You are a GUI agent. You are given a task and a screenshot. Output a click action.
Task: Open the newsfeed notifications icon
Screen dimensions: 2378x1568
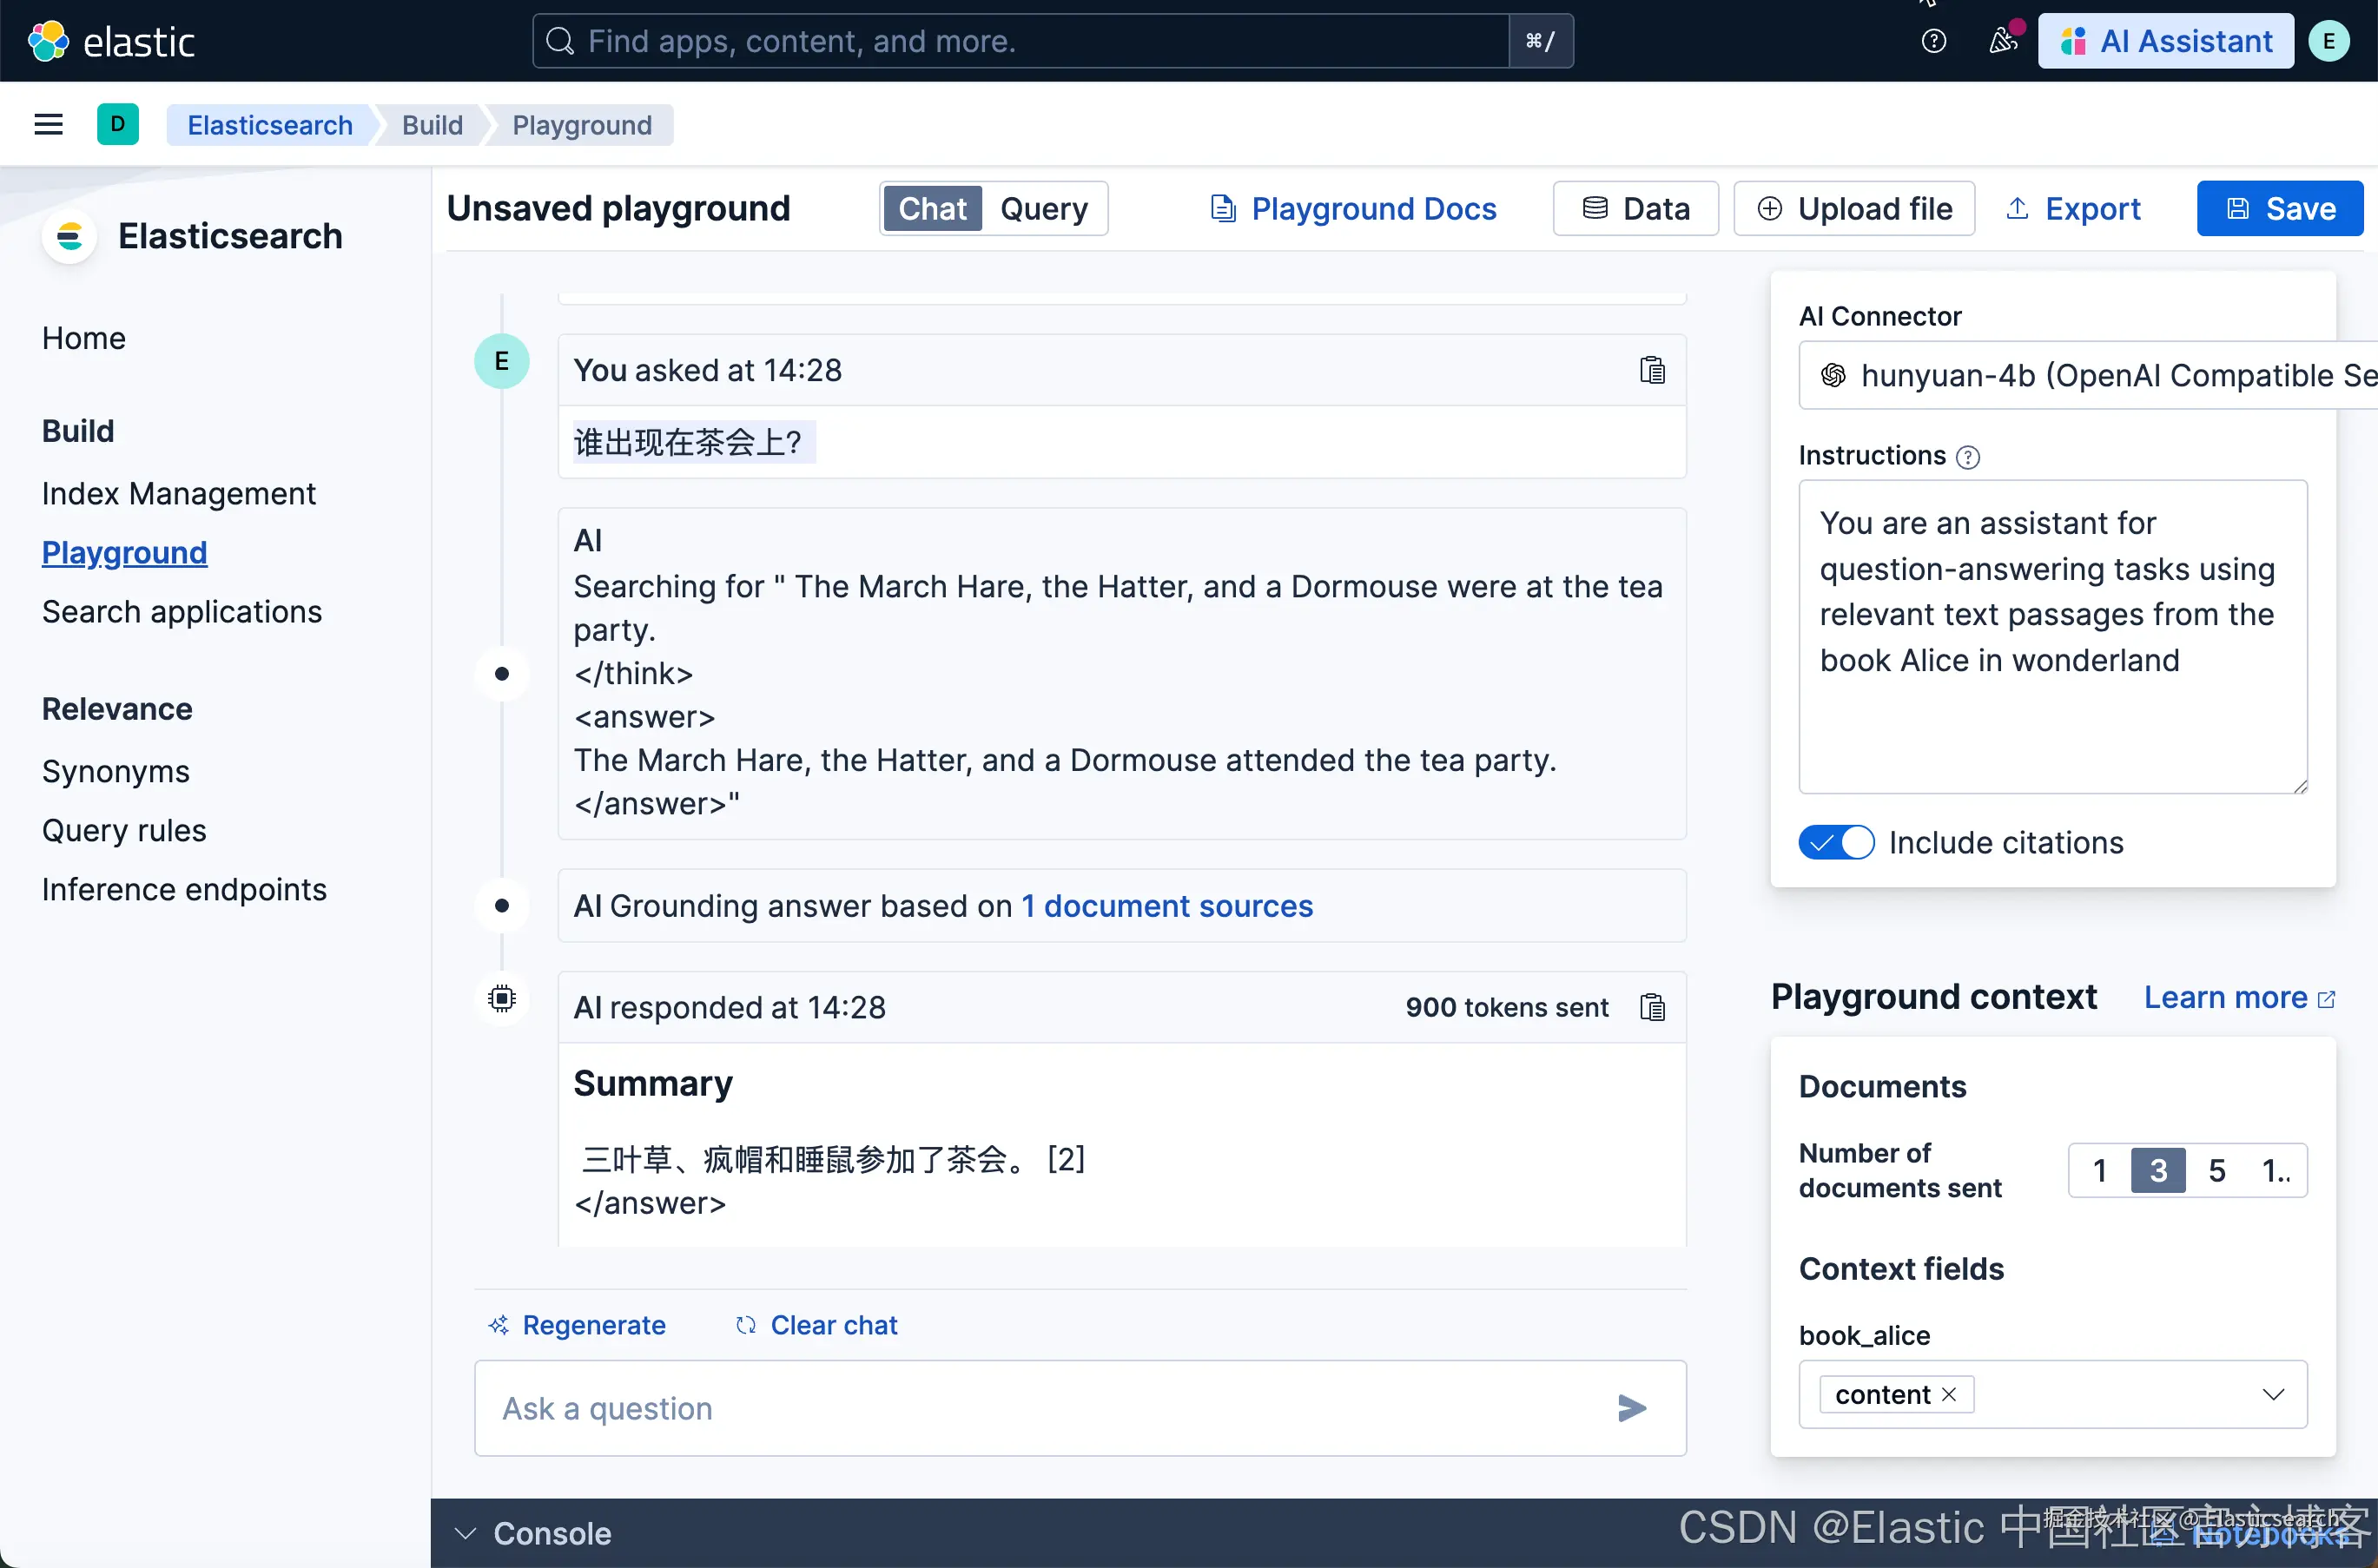pyautogui.click(x=2002, y=41)
